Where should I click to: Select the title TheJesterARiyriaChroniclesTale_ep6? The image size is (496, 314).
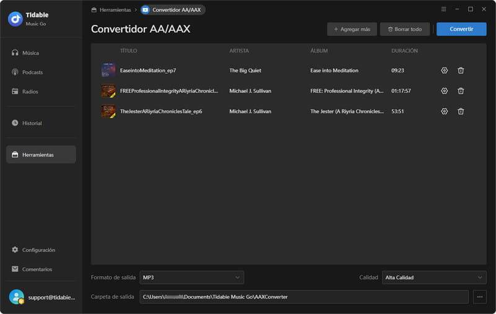161,111
